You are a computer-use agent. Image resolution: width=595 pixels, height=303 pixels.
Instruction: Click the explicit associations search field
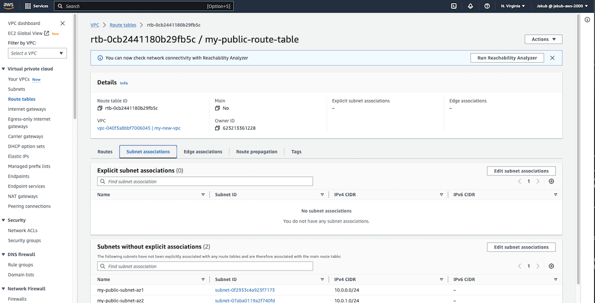coord(205,181)
